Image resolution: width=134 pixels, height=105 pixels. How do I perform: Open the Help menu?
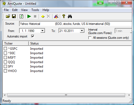click(x=46, y=10)
